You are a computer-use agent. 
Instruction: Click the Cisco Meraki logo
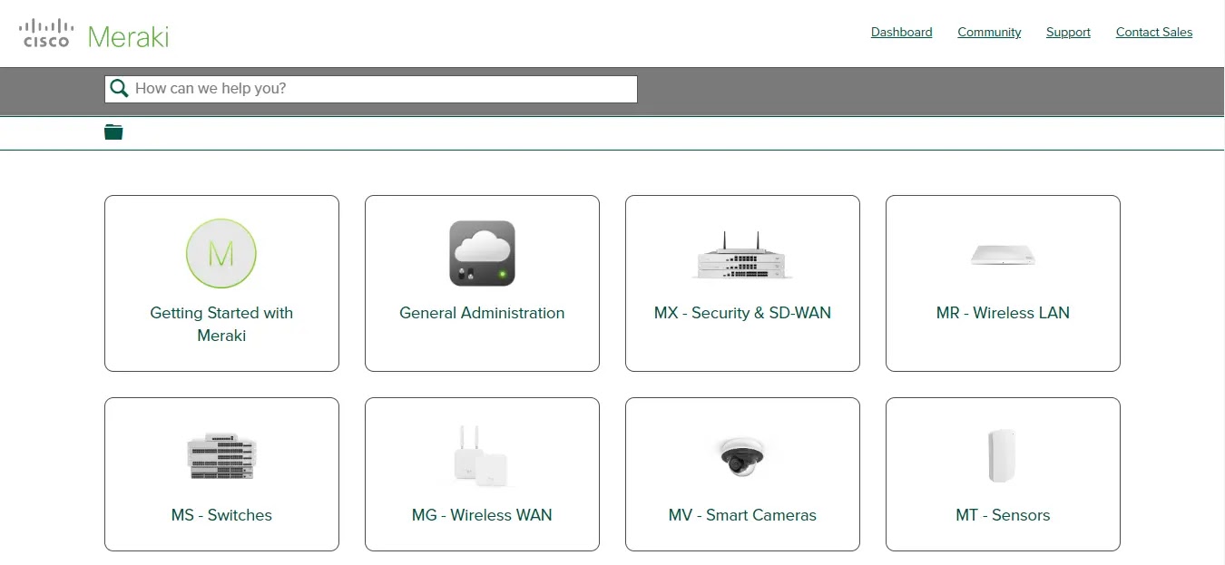coord(93,34)
